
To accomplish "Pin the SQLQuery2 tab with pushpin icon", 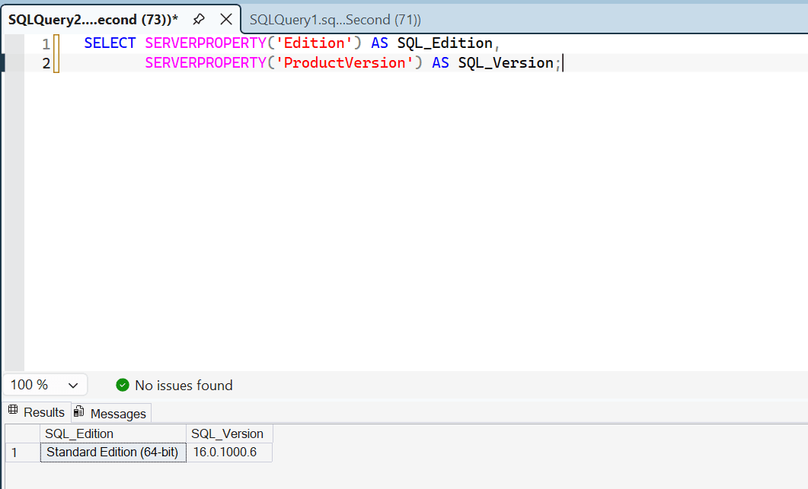I will click(199, 19).
